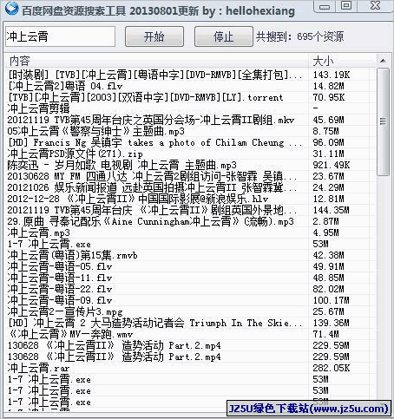Click the app globe icon in title bar

[x=11, y=9]
